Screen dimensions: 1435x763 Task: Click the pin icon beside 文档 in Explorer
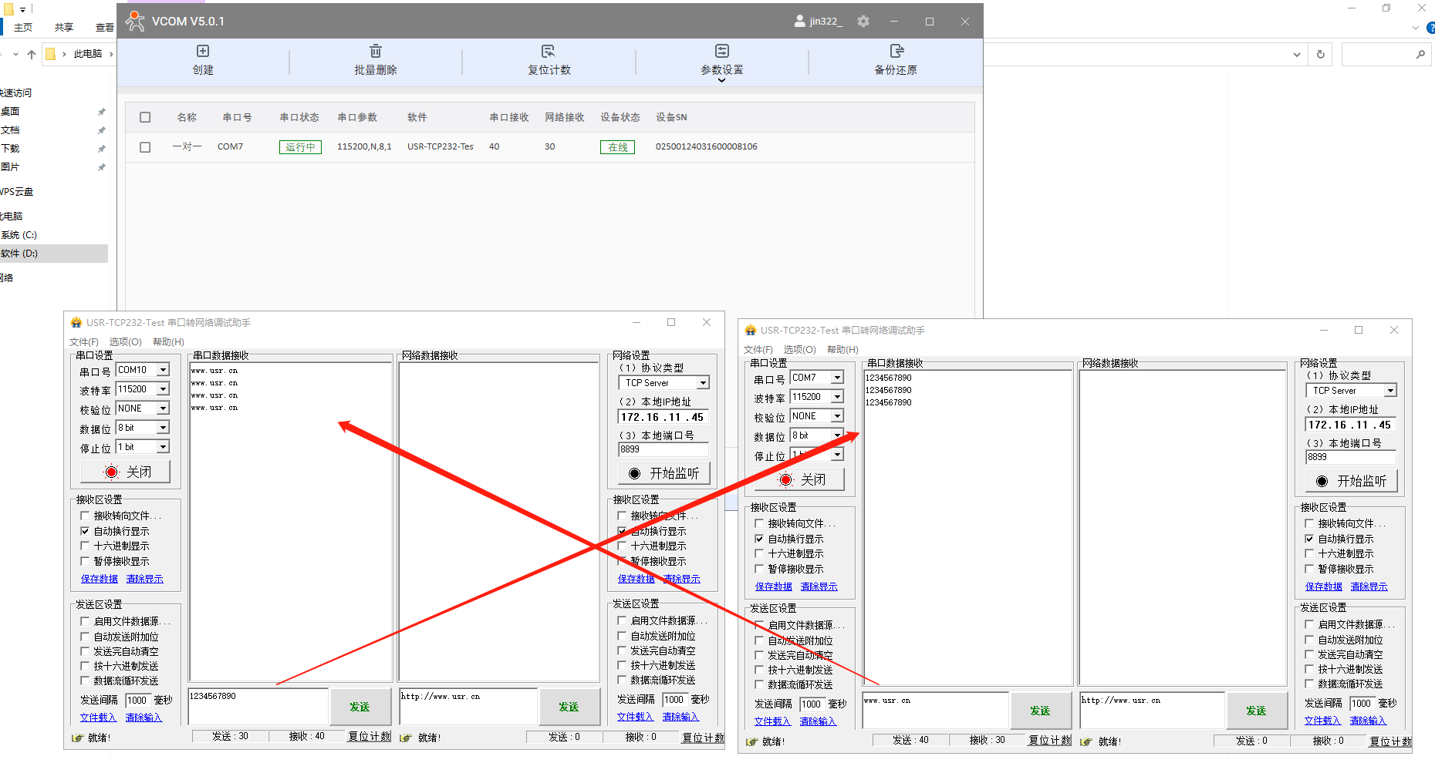pyautogui.click(x=101, y=130)
